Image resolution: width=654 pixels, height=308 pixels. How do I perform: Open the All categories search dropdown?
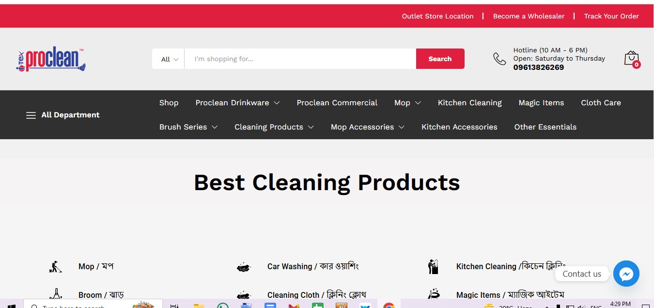(170, 59)
